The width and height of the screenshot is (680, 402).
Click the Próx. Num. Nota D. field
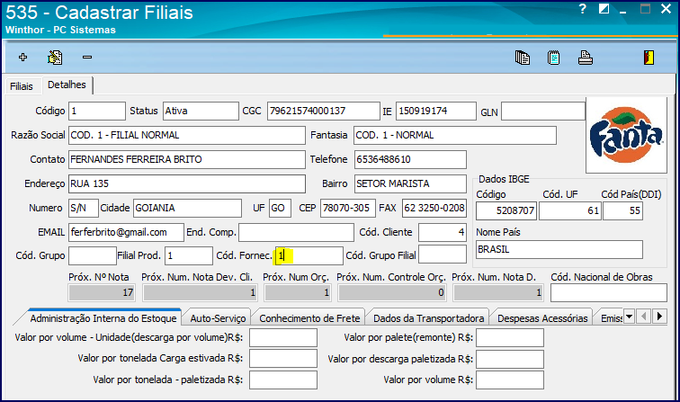[498, 292]
